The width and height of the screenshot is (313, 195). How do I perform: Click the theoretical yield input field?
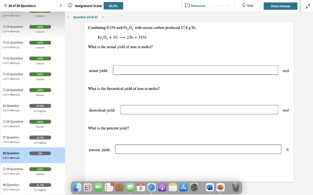199,110
